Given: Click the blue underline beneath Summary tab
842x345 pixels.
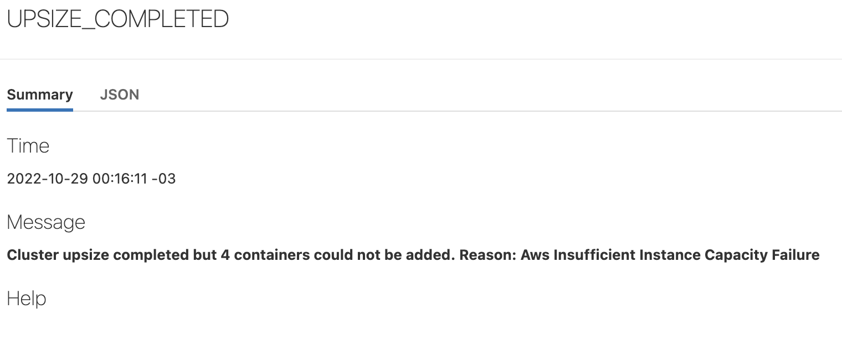Looking at the screenshot, I should pyautogui.click(x=40, y=110).
